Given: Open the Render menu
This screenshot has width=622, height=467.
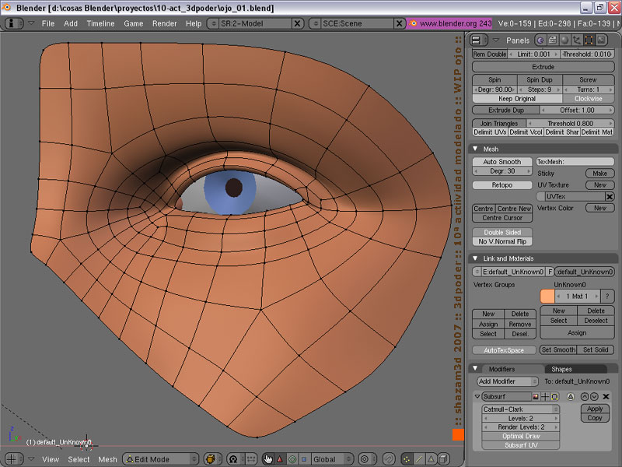Looking at the screenshot, I should click(x=164, y=23).
